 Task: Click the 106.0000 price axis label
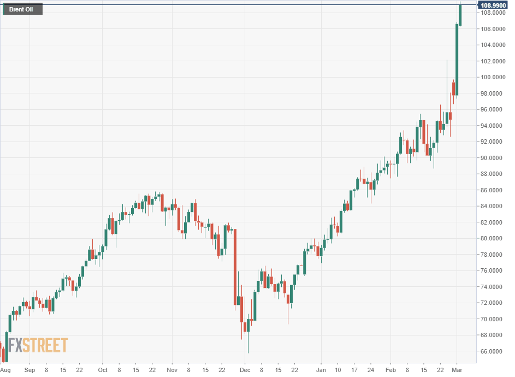pos(493,29)
